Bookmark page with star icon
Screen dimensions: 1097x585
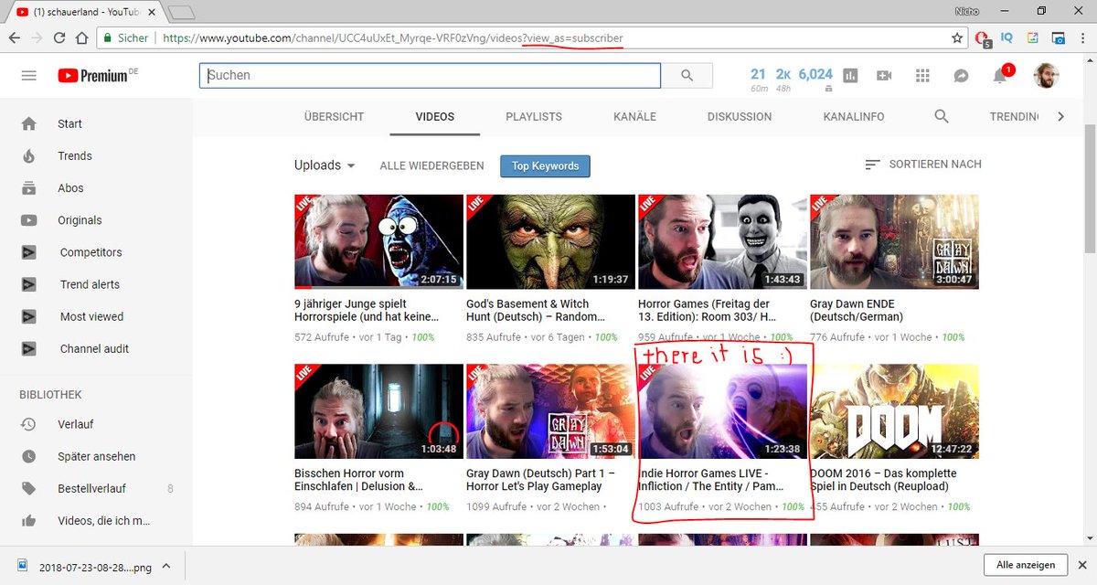point(957,38)
